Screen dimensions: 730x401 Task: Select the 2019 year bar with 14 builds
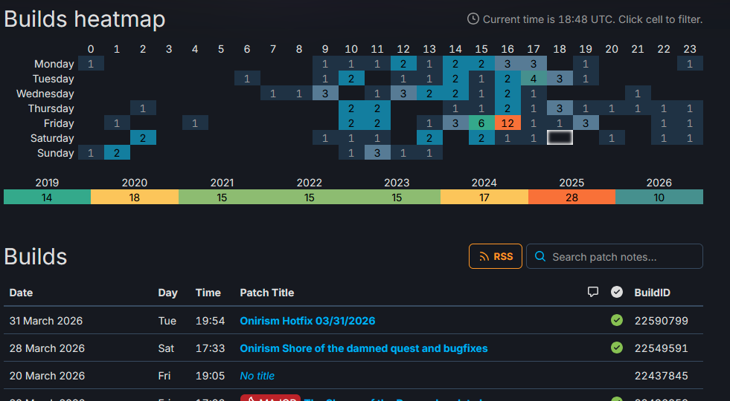47,197
